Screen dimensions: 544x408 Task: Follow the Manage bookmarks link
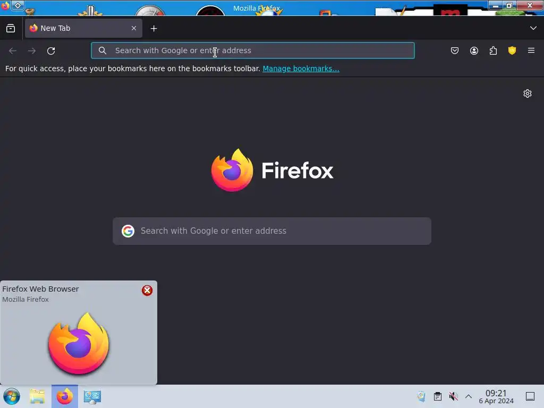click(301, 69)
